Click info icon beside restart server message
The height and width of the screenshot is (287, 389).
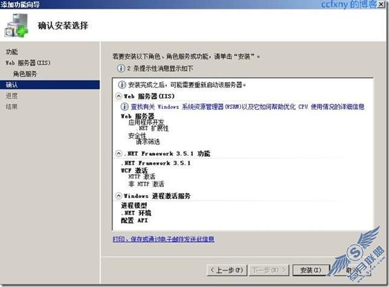coord(122,85)
